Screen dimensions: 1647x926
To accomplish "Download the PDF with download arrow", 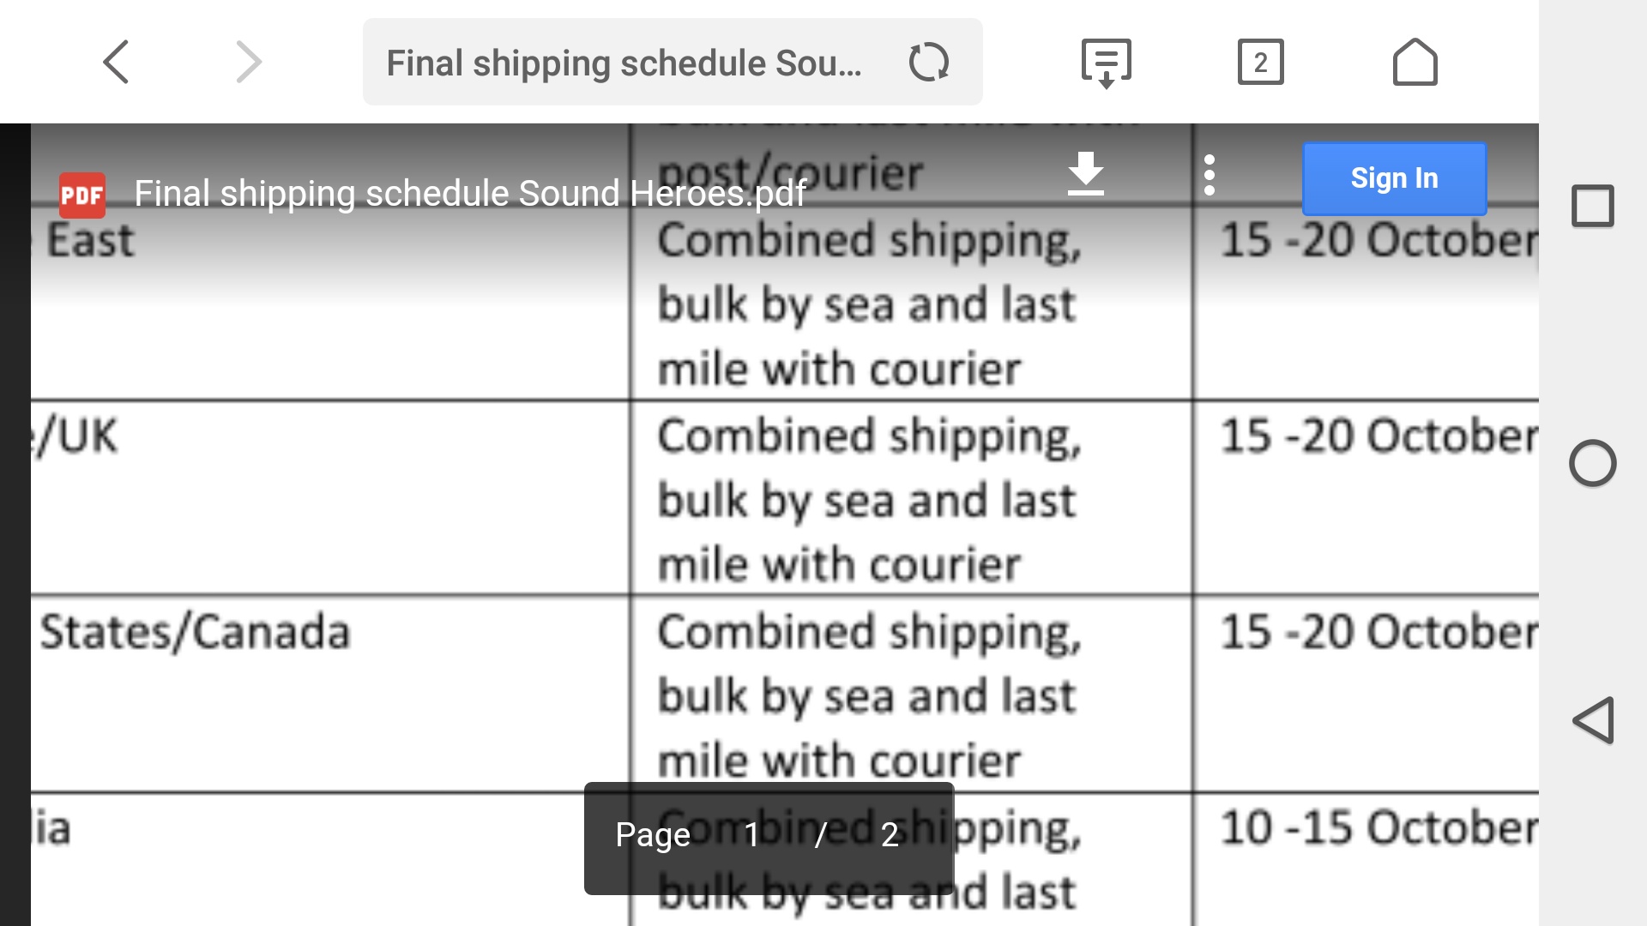I will coord(1086,174).
